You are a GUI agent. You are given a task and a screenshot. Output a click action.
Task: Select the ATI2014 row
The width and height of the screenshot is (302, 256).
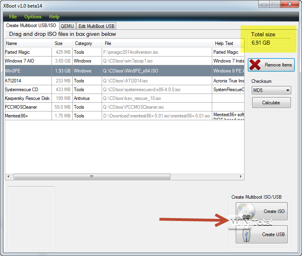click(x=124, y=81)
